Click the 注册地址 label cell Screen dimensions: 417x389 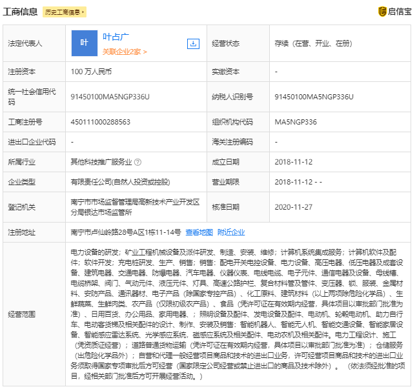[x=34, y=232]
